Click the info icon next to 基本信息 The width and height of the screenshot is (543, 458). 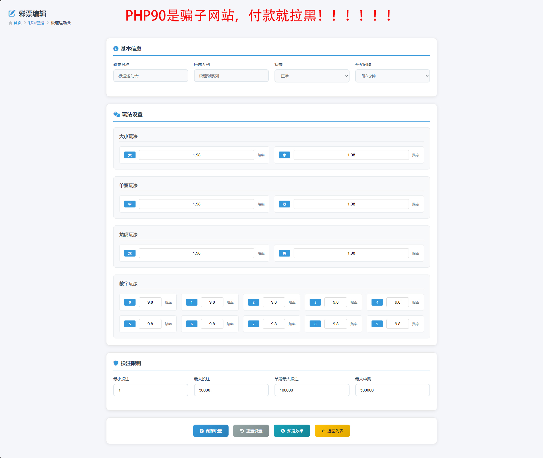point(116,49)
